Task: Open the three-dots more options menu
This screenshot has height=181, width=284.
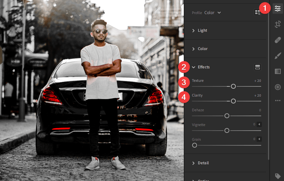Action: pos(278,100)
